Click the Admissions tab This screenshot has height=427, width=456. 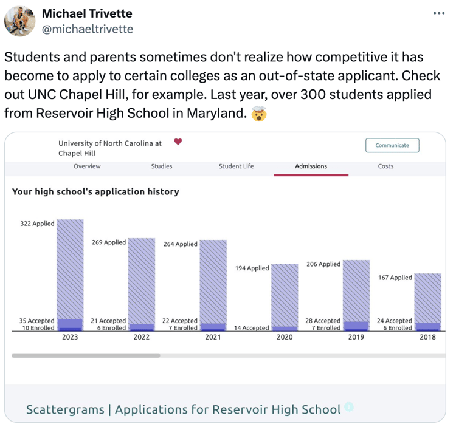pyautogui.click(x=311, y=166)
